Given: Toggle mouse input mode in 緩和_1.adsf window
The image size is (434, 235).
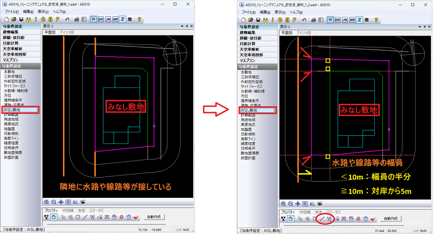Looking at the screenshot, I should coord(54,217).
